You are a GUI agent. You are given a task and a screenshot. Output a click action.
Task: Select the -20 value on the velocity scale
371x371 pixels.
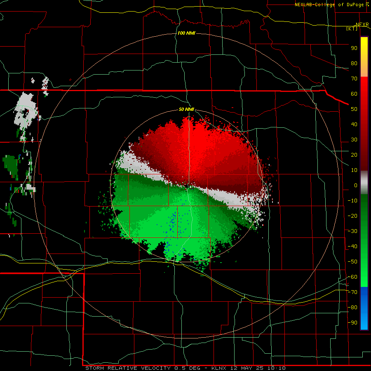click(352, 216)
